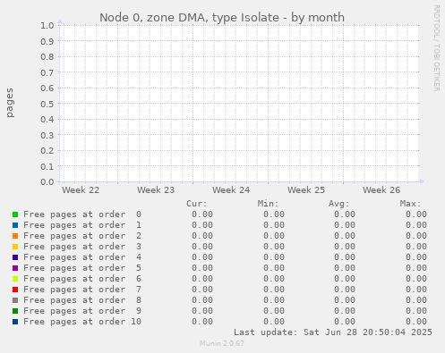Click the 'pages' y-axis label
This screenshot has width=445, height=353.
pyautogui.click(x=10, y=103)
